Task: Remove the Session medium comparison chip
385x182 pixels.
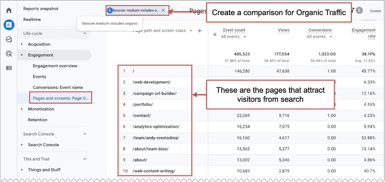Action: tap(163, 10)
